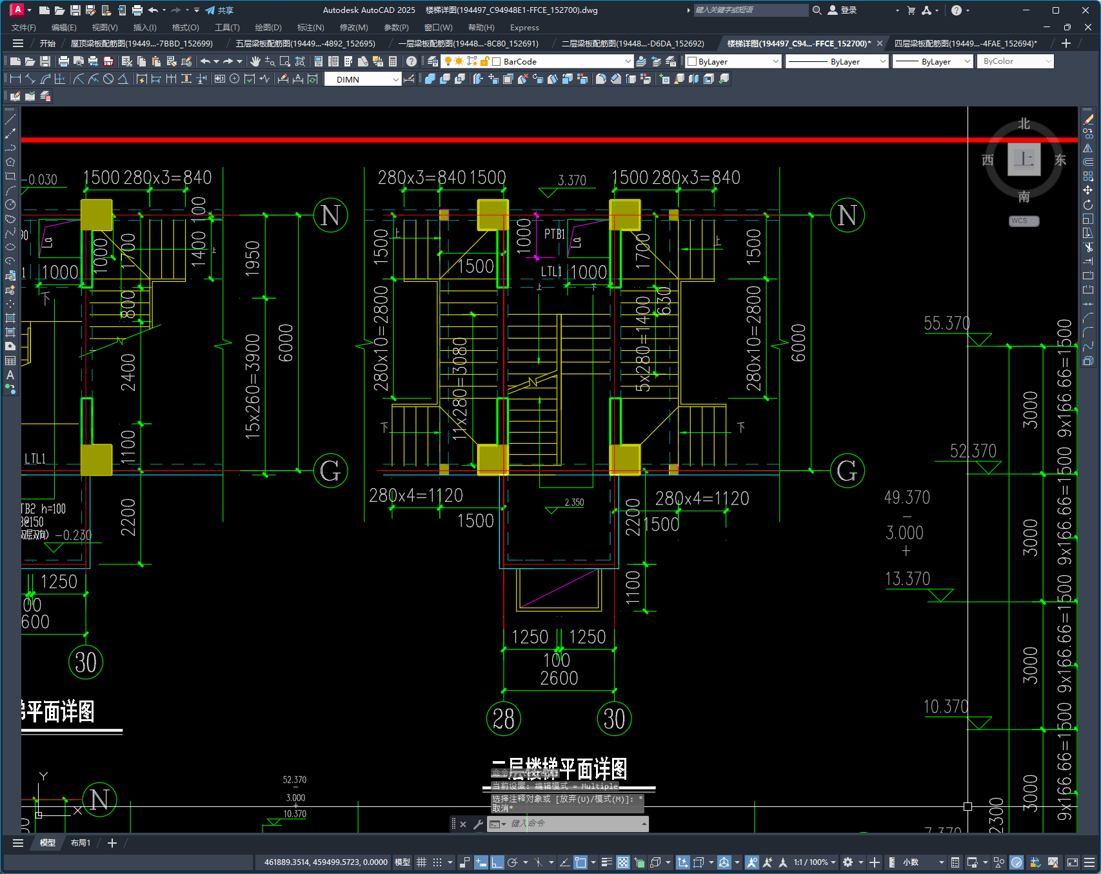Close the 楼梯详图 drawing tab
This screenshot has height=874, width=1101.
pos(880,43)
